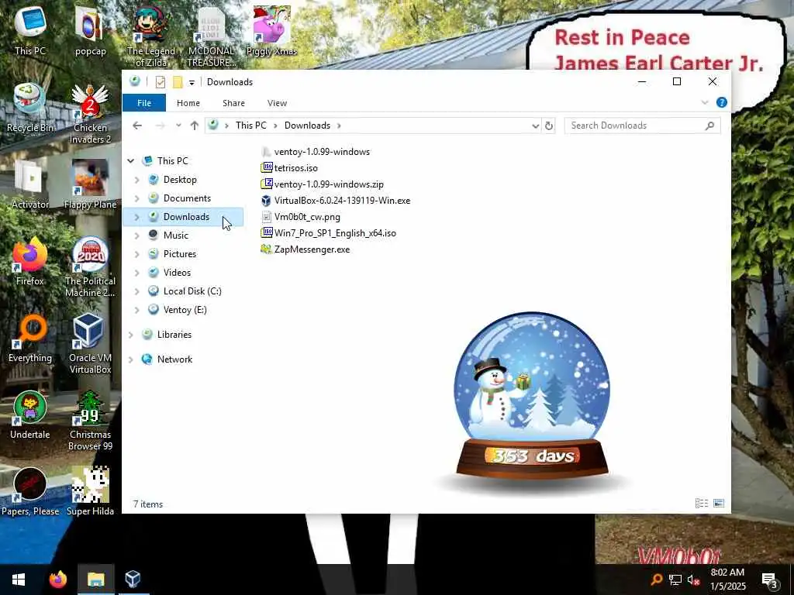Go up one folder level

195,126
